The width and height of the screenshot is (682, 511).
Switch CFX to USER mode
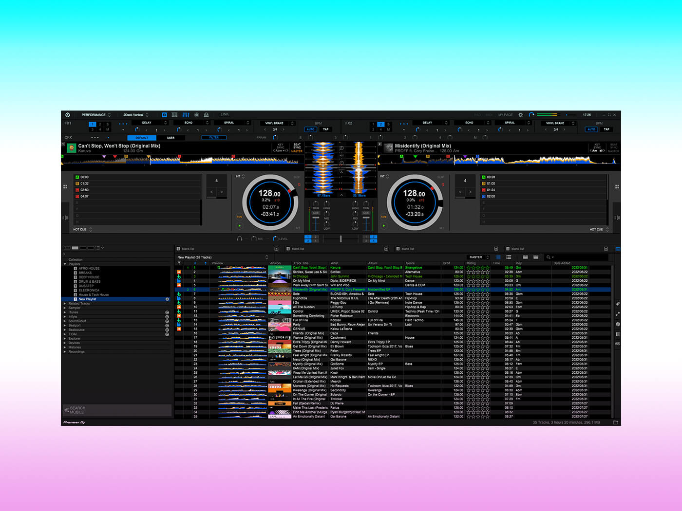pos(171,138)
